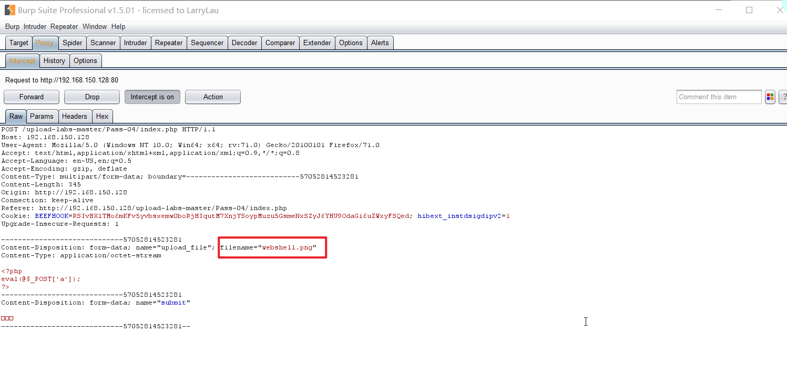This screenshot has height=375, width=787.
Task: Open the Proxy Options sub-tab
Action: 85,60
